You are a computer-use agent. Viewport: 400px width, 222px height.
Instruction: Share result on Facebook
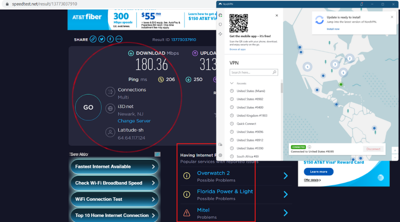(x=110, y=39)
